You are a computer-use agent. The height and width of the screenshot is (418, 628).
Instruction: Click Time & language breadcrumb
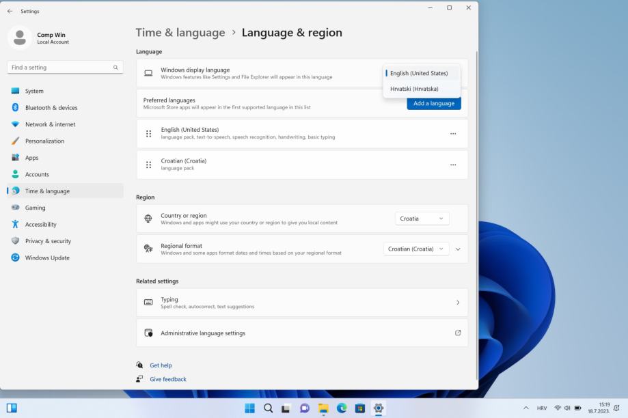pyautogui.click(x=180, y=32)
